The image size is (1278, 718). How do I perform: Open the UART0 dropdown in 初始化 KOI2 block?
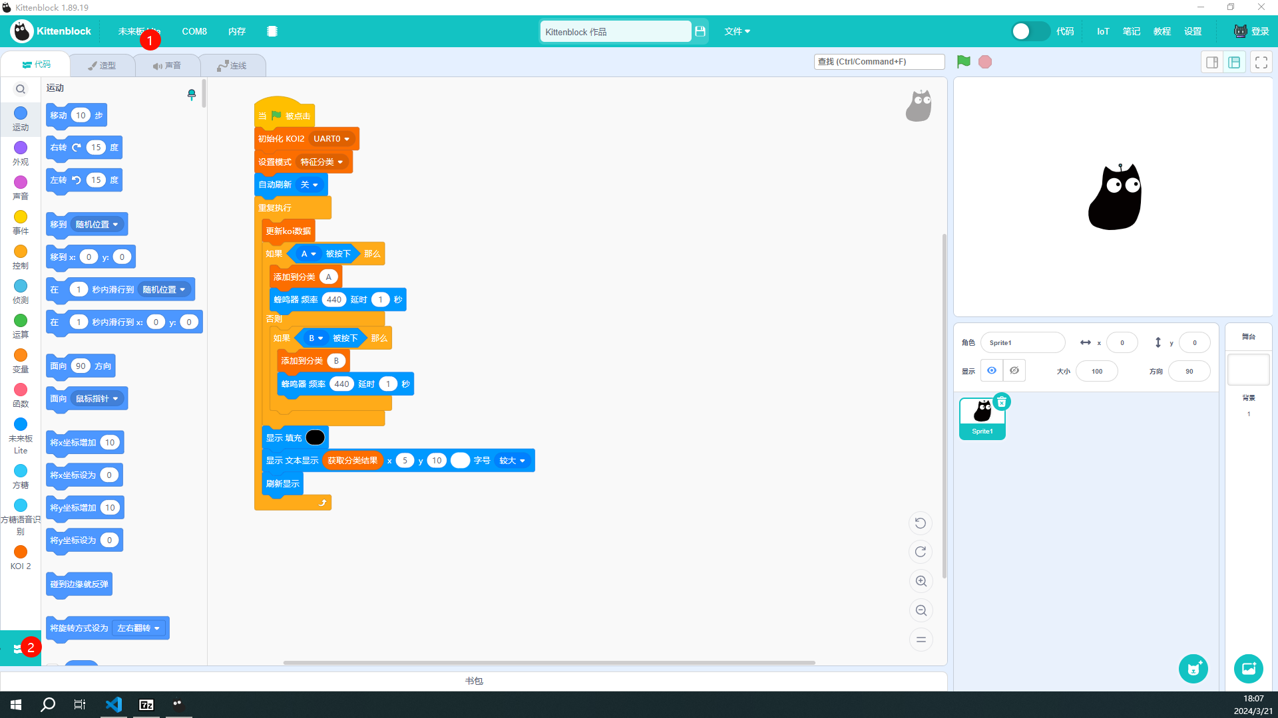[x=331, y=139]
